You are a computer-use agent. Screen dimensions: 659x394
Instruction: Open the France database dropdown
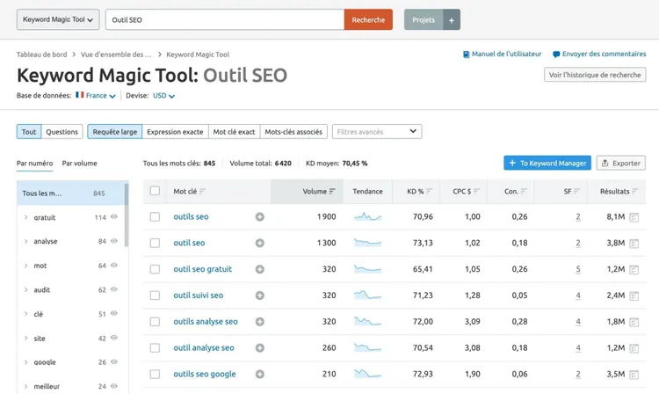(96, 96)
